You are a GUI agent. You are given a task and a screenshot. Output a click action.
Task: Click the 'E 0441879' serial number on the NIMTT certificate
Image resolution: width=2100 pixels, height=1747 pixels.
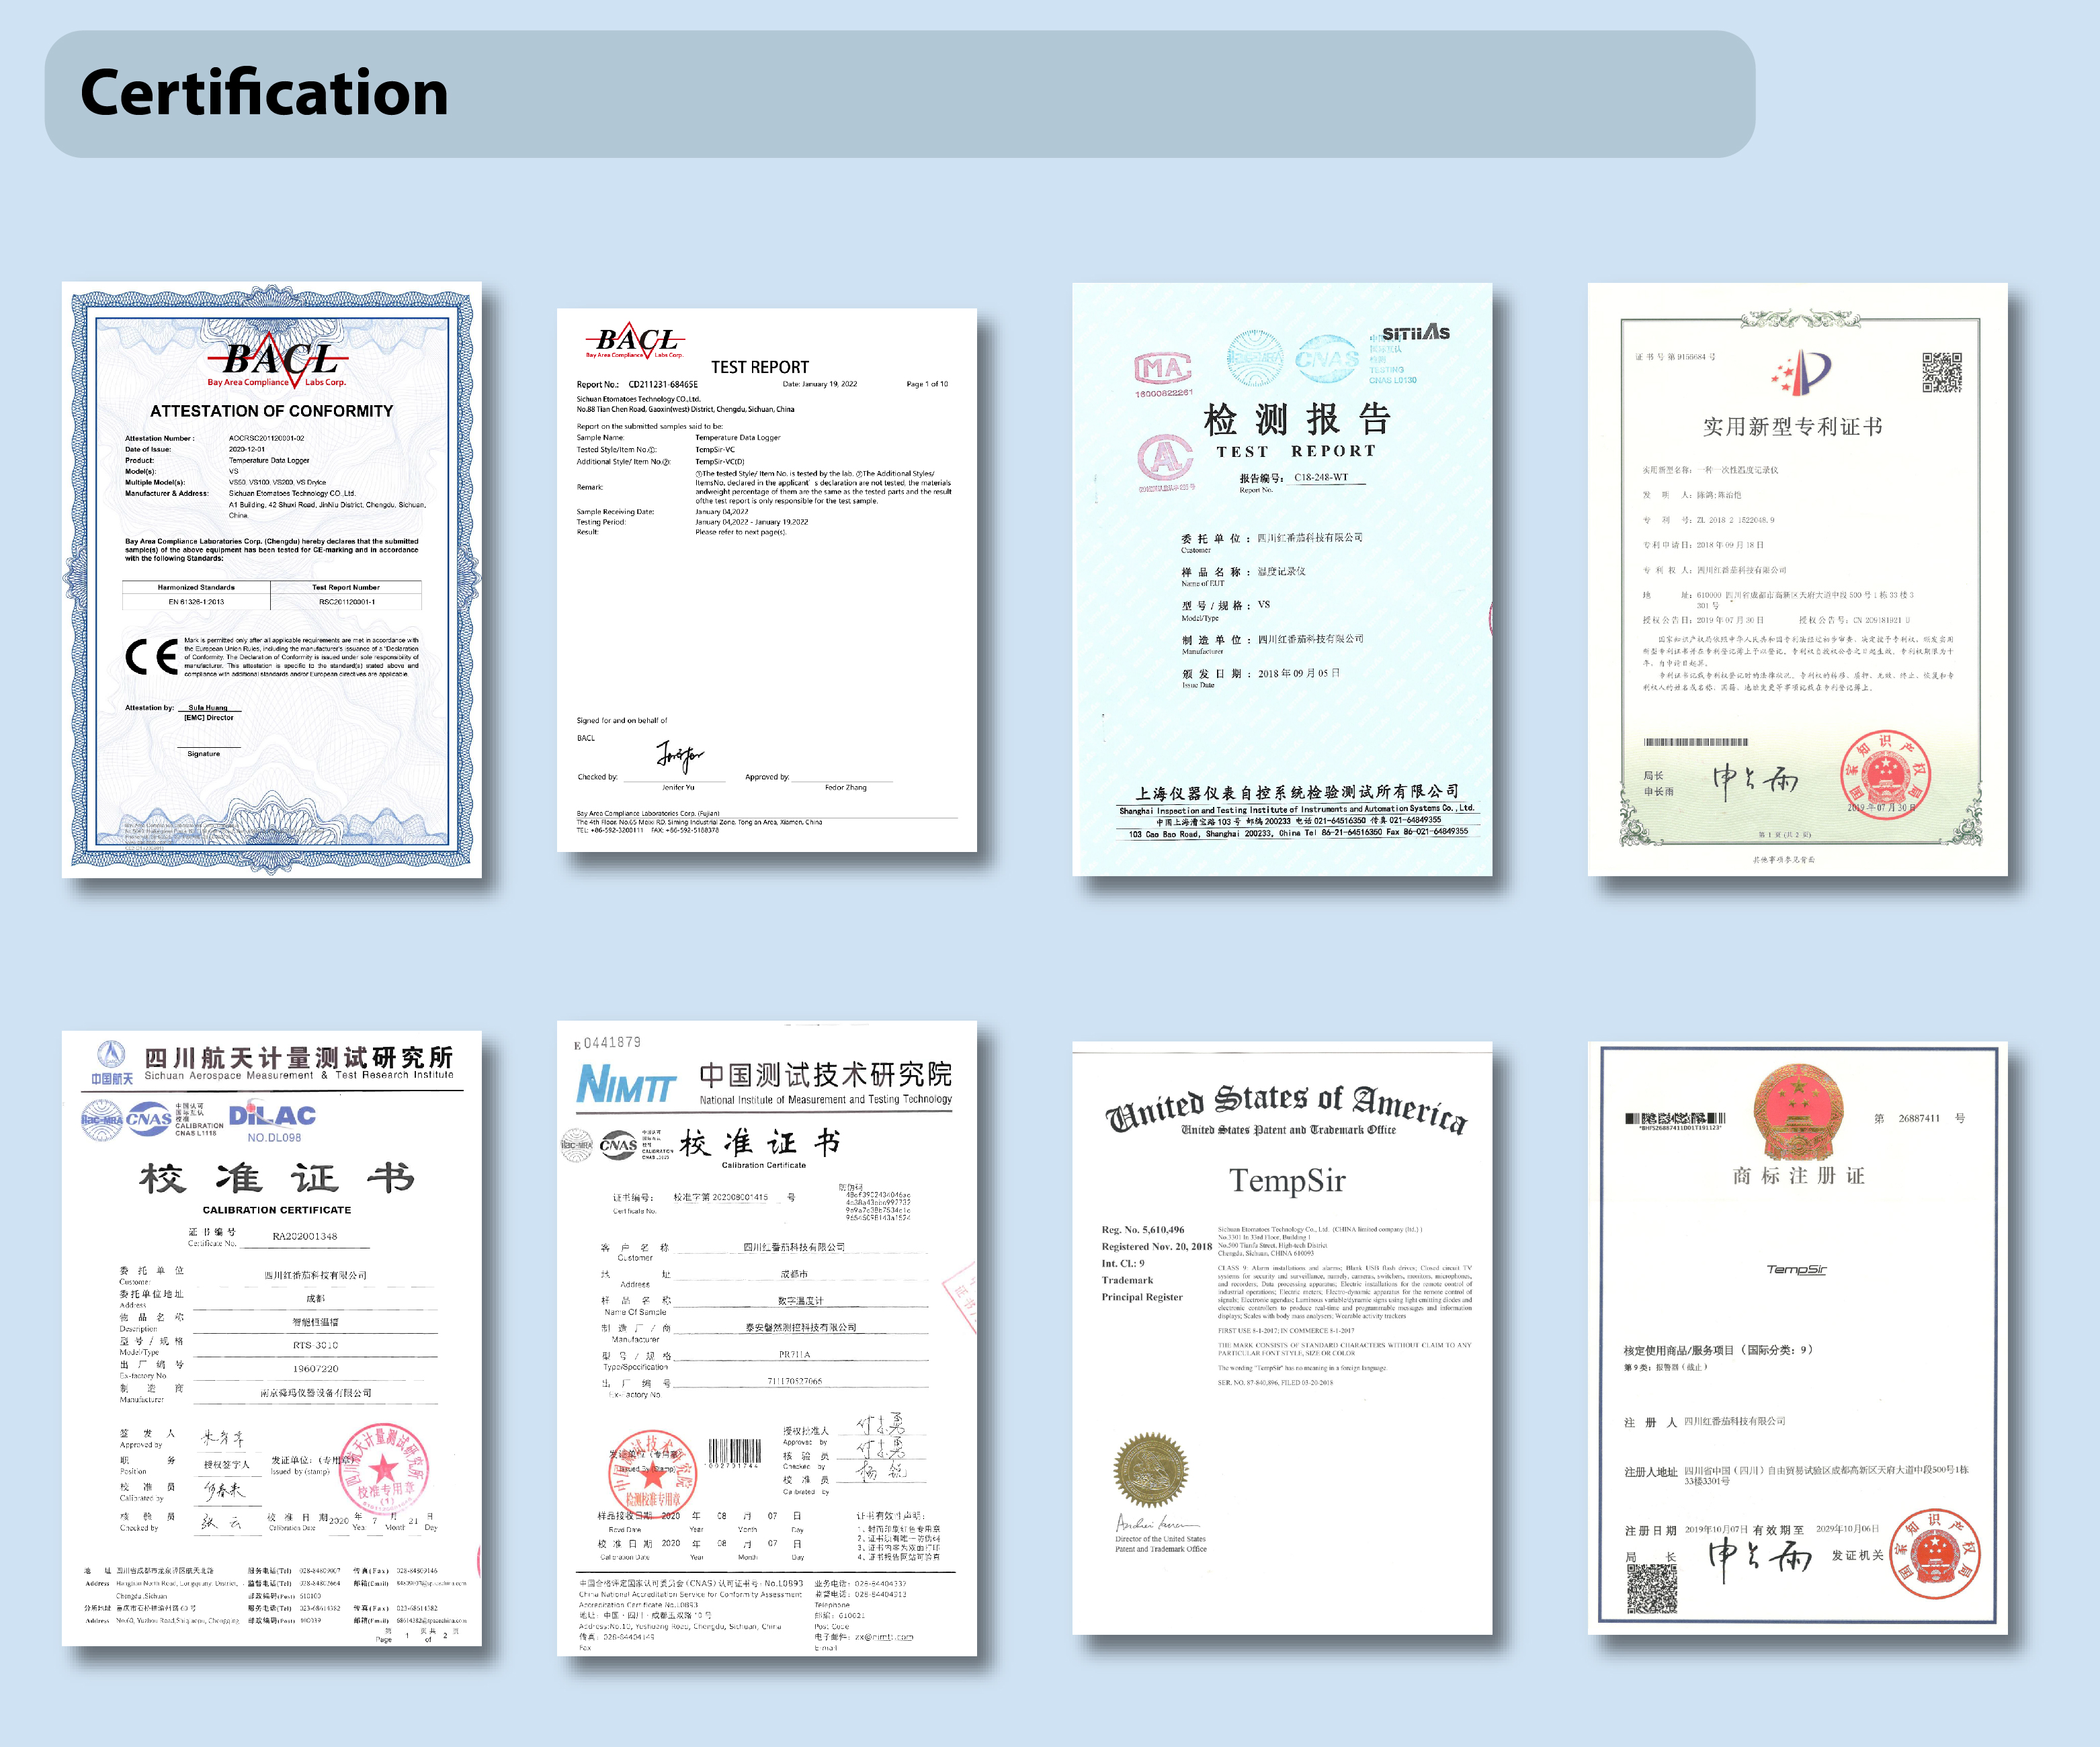click(x=607, y=1043)
